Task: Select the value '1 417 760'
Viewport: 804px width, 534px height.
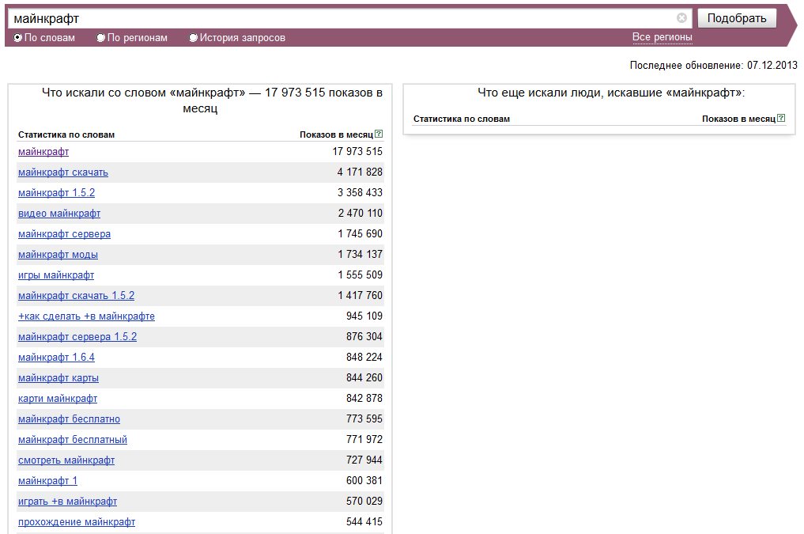Action: tap(360, 295)
